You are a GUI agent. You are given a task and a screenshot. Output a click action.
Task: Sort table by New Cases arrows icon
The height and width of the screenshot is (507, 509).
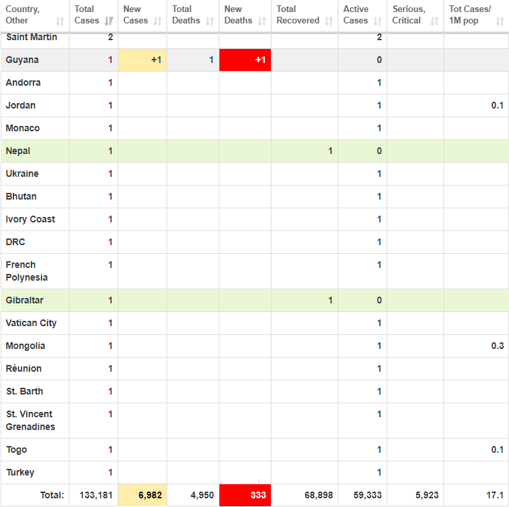(158, 21)
